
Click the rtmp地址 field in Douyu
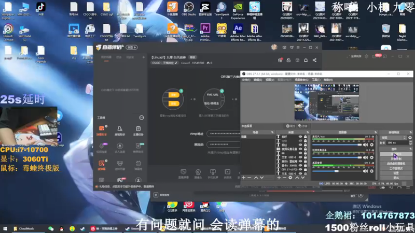[224, 134]
